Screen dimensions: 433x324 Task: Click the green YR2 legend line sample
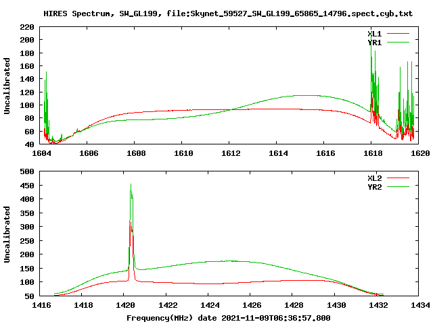tap(398, 187)
